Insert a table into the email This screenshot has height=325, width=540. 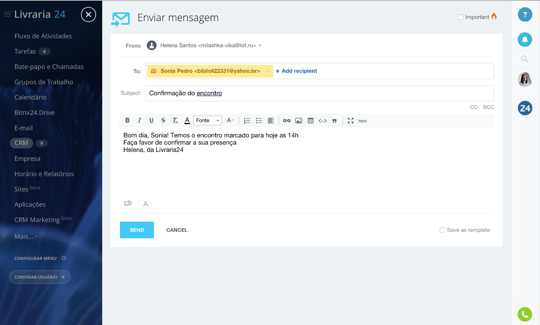pos(310,121)
